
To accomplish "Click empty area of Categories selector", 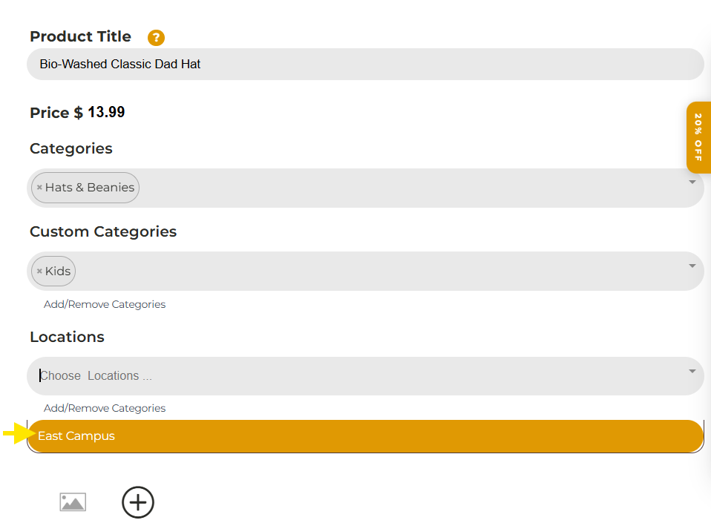I will pos(408,188).
